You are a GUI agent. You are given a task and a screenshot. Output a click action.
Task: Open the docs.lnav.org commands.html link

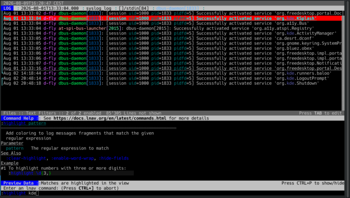[x=110, y=118]
